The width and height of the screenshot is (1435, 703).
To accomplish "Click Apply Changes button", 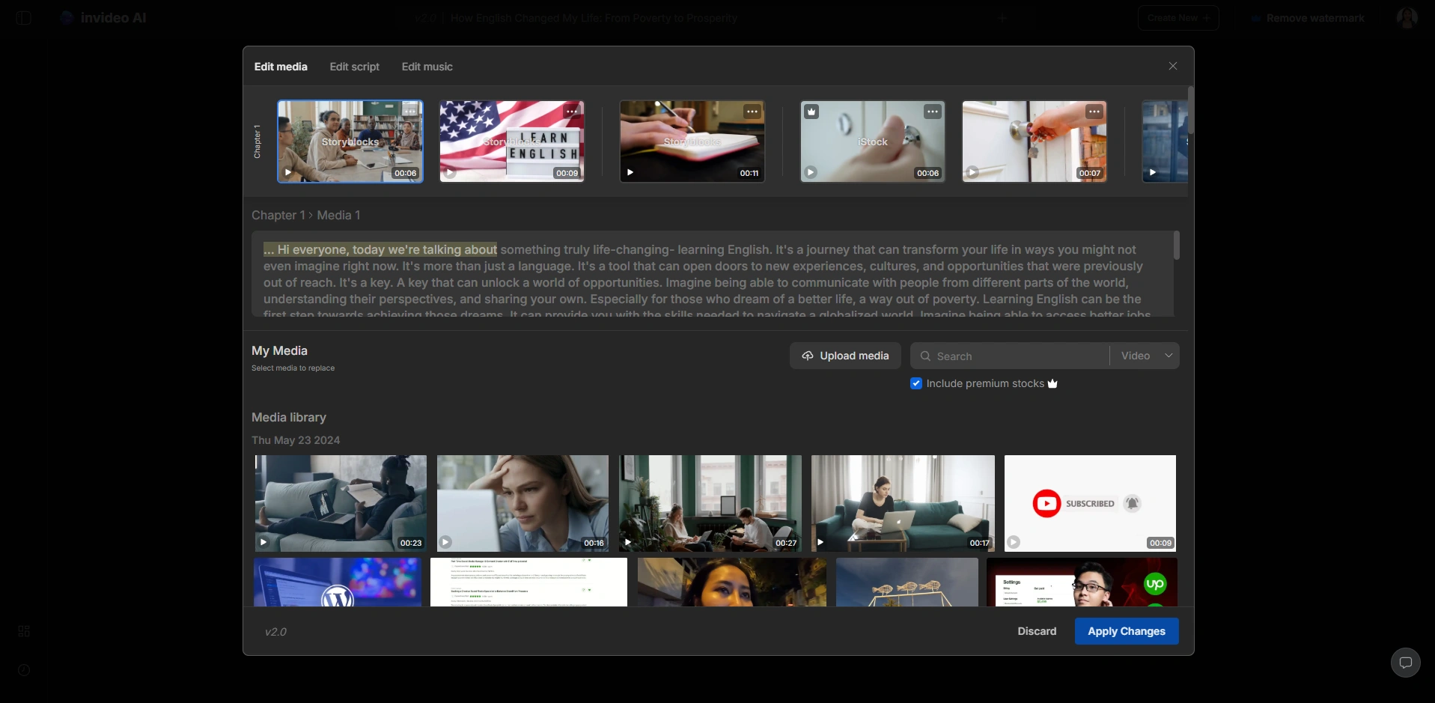I will tap(1127, 631).
